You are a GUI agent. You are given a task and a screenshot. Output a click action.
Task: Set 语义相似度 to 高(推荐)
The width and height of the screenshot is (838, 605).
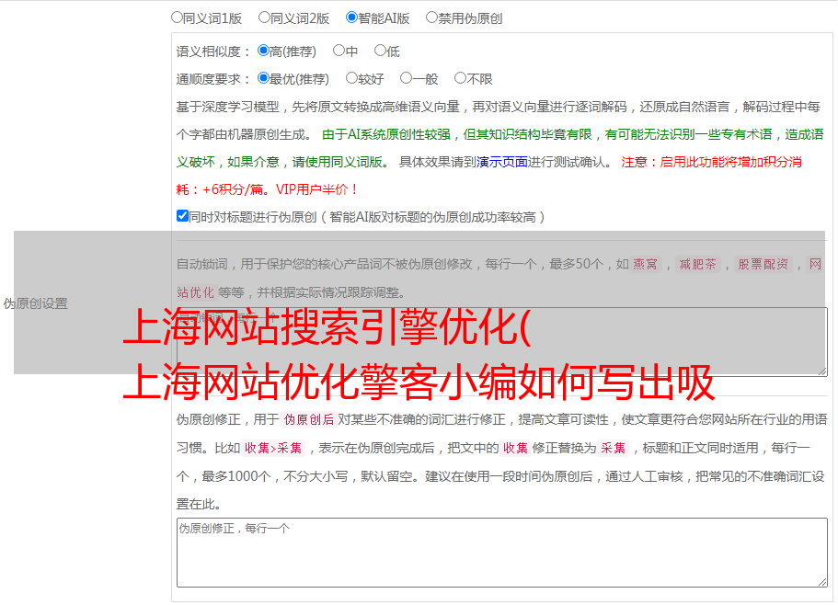[x=263, y=51]
